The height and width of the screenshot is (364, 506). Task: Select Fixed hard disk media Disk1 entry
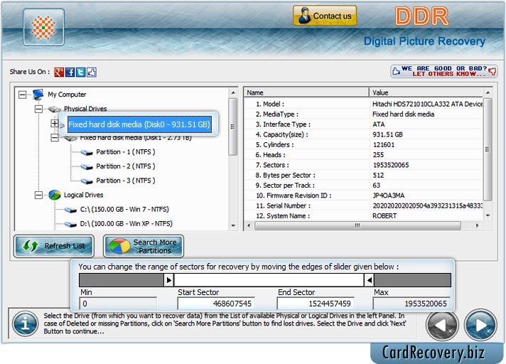click(x=136, y=138)
